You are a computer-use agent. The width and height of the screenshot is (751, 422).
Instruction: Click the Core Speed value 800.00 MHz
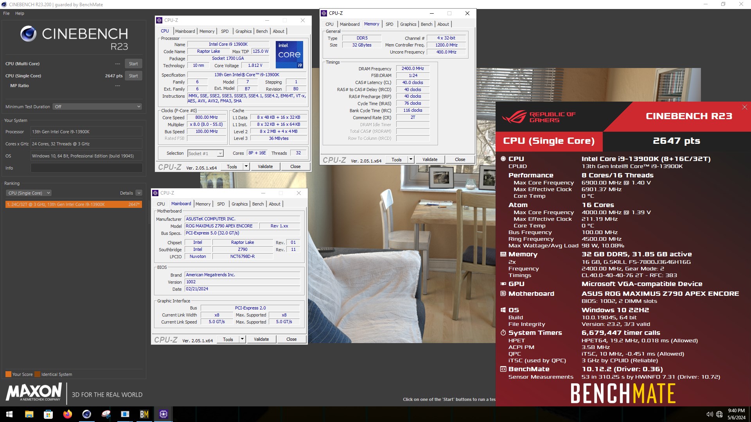(x=207, y=117)
